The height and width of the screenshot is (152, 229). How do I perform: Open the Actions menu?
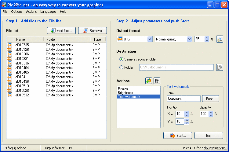point(31,12)
